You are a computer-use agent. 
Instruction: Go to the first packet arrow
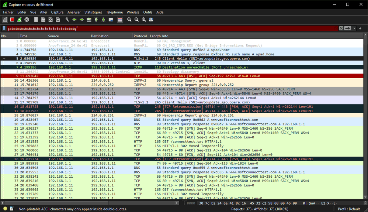(x=96, y=20)
